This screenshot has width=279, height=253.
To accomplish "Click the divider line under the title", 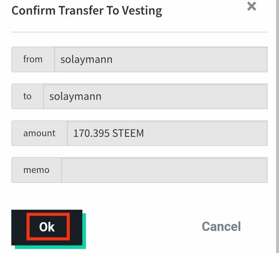I will coord(139,32).
